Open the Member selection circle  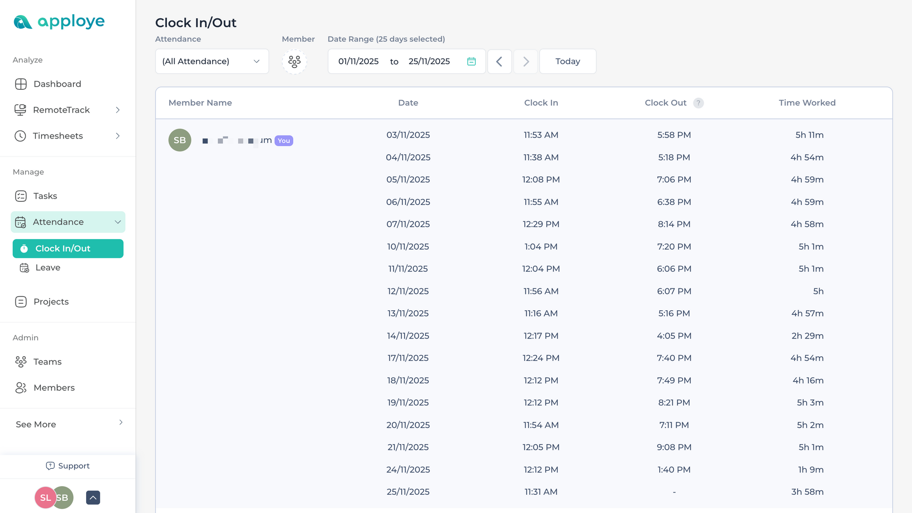click(x=294, y=62)
